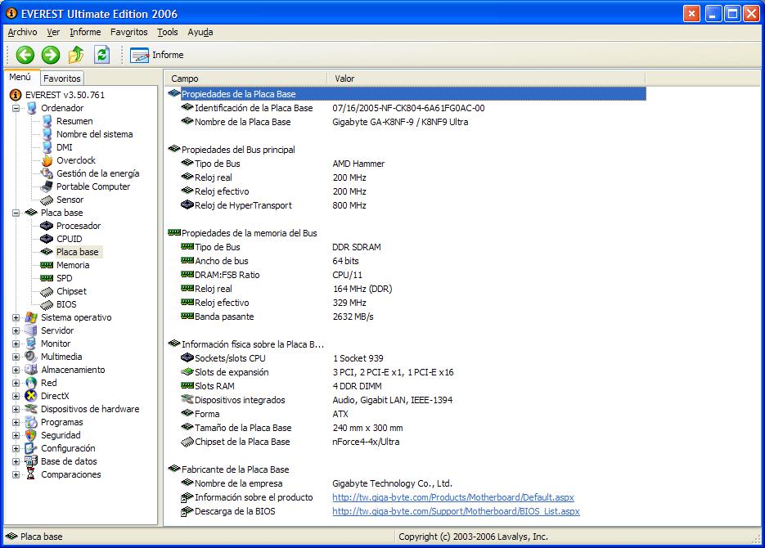Select Resumen in the tree
The image size is (765, 548).
tap(74, 121)
